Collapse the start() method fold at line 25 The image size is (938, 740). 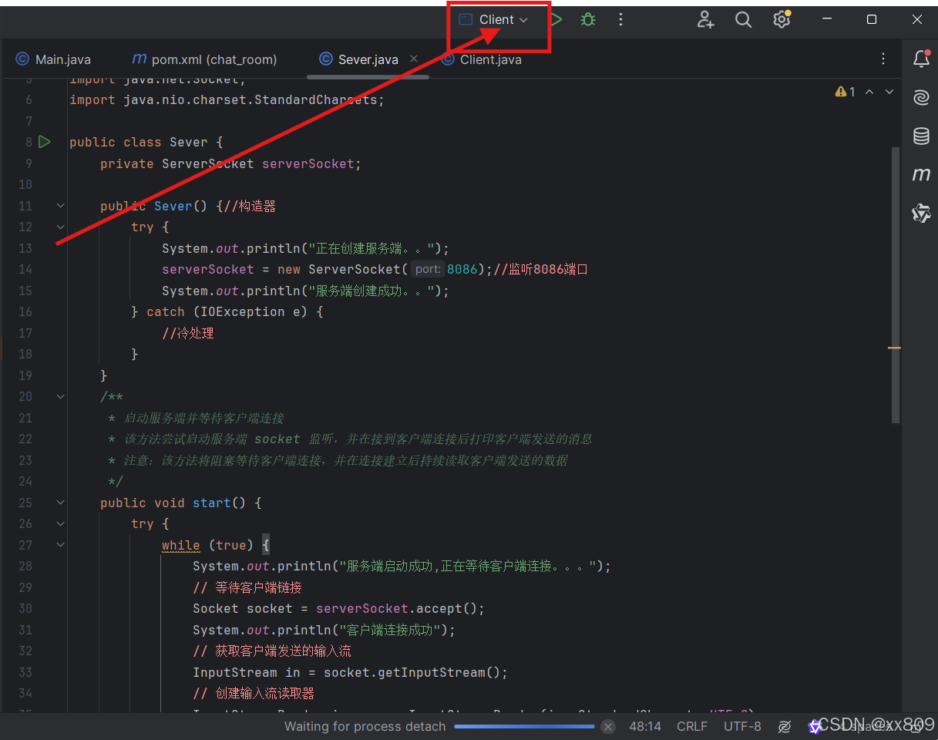tap(61, 503)
